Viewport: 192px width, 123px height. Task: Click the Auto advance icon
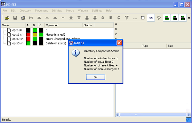127,18
